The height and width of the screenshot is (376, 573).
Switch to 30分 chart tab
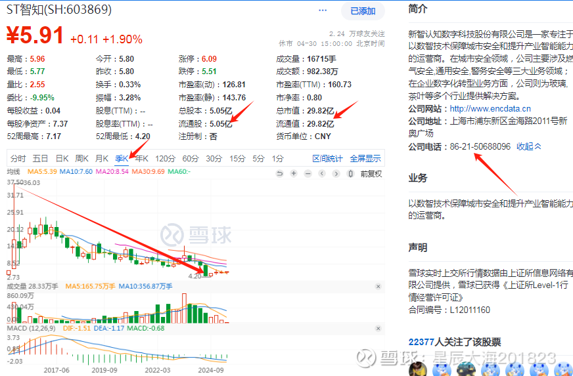pos(214,159)
